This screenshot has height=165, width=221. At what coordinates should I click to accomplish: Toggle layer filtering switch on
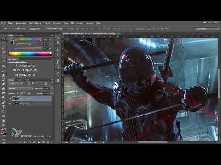[52, 83]
